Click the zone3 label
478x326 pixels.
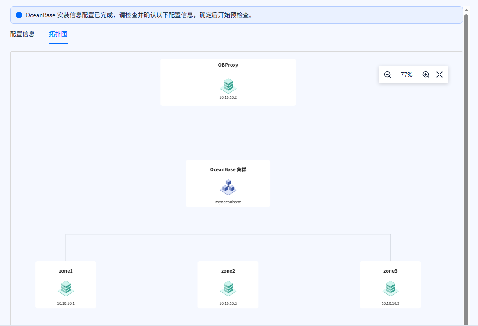[391, 271]
